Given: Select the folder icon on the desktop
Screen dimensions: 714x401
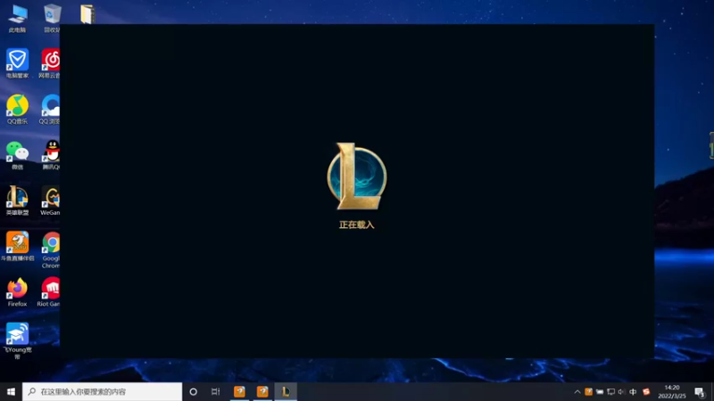Looking at the screenshot, I should (x=87, y=14).
